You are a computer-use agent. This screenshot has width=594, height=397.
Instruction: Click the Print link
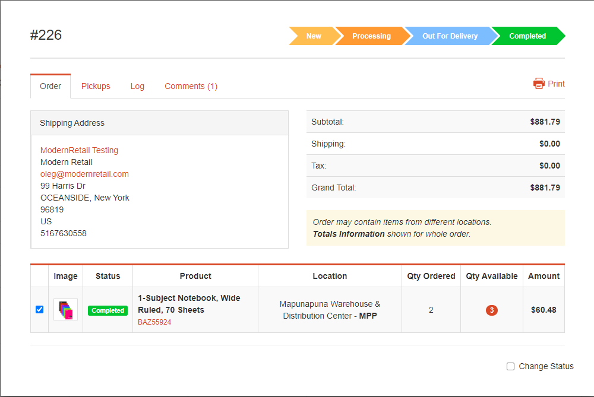click(x=556, y=84)
